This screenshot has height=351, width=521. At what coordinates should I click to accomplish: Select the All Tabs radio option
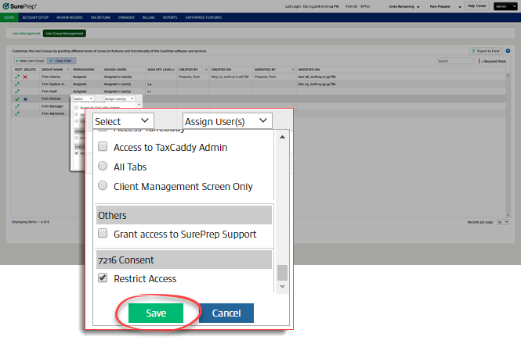102,167
